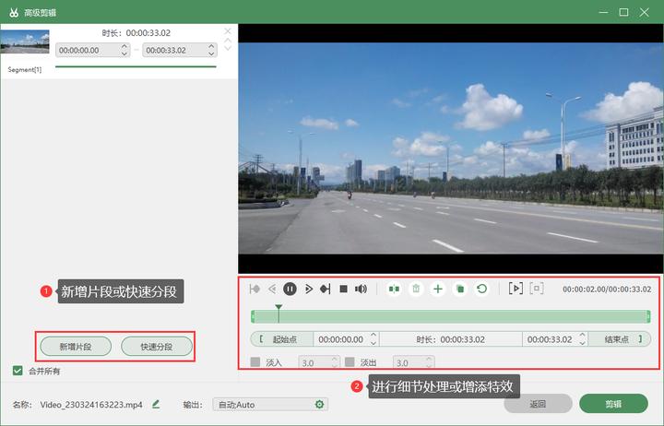The image size is (664, 426).
Task: Click the 返回 button
Action: coord(538,404)
